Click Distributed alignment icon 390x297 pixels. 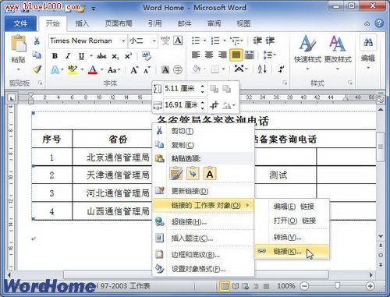250,55
